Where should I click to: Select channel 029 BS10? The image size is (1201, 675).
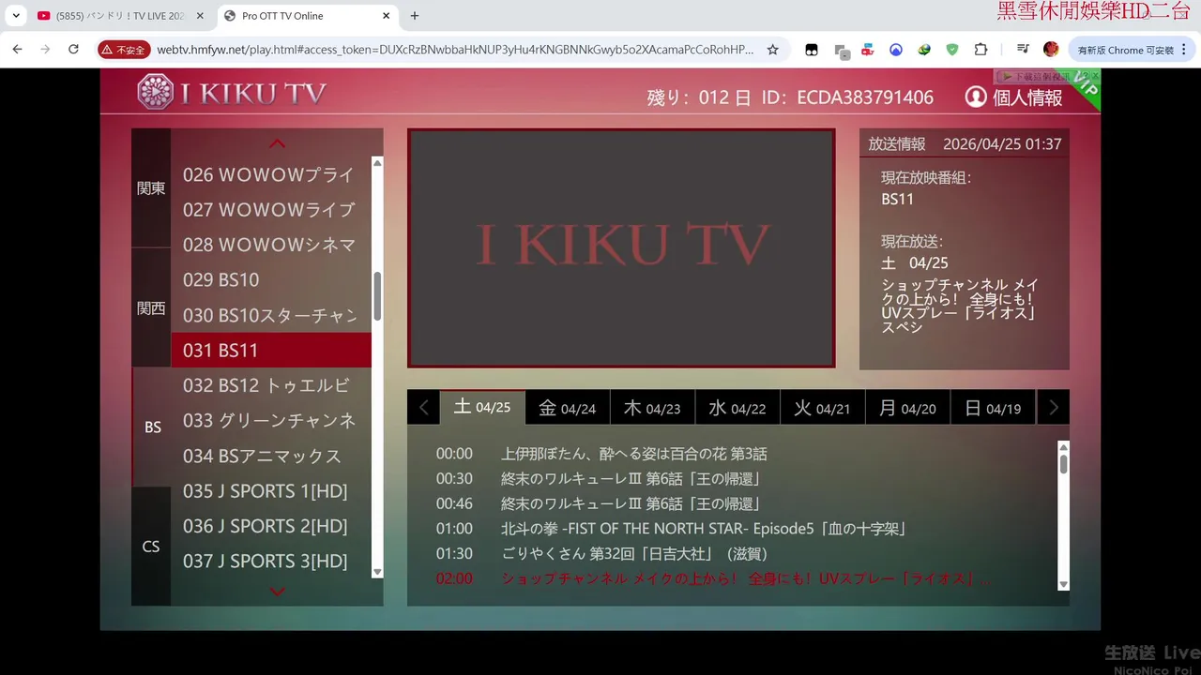coord(271,279)
